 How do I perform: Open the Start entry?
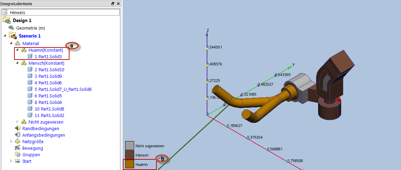pos(27,161)
